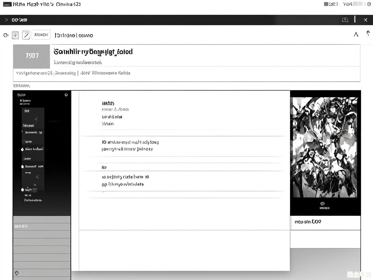This screenshot has width=373, height=280.
Task: Click the circular icon in top-right corner
Action: pyautogui.click(x=369, y=4)
